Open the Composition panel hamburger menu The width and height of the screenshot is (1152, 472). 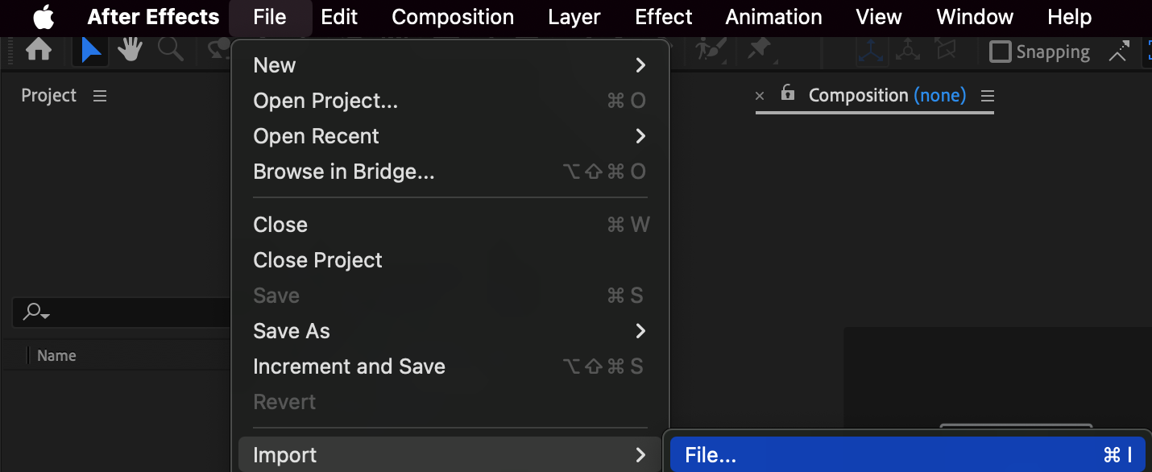pos(988,96)
